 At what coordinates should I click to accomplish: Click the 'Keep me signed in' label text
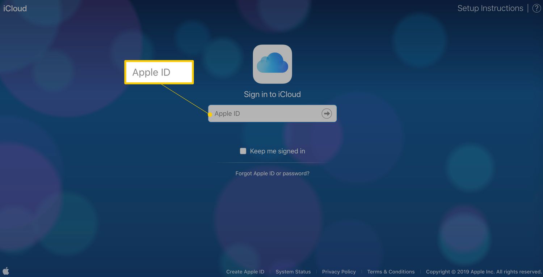[277, 151]
